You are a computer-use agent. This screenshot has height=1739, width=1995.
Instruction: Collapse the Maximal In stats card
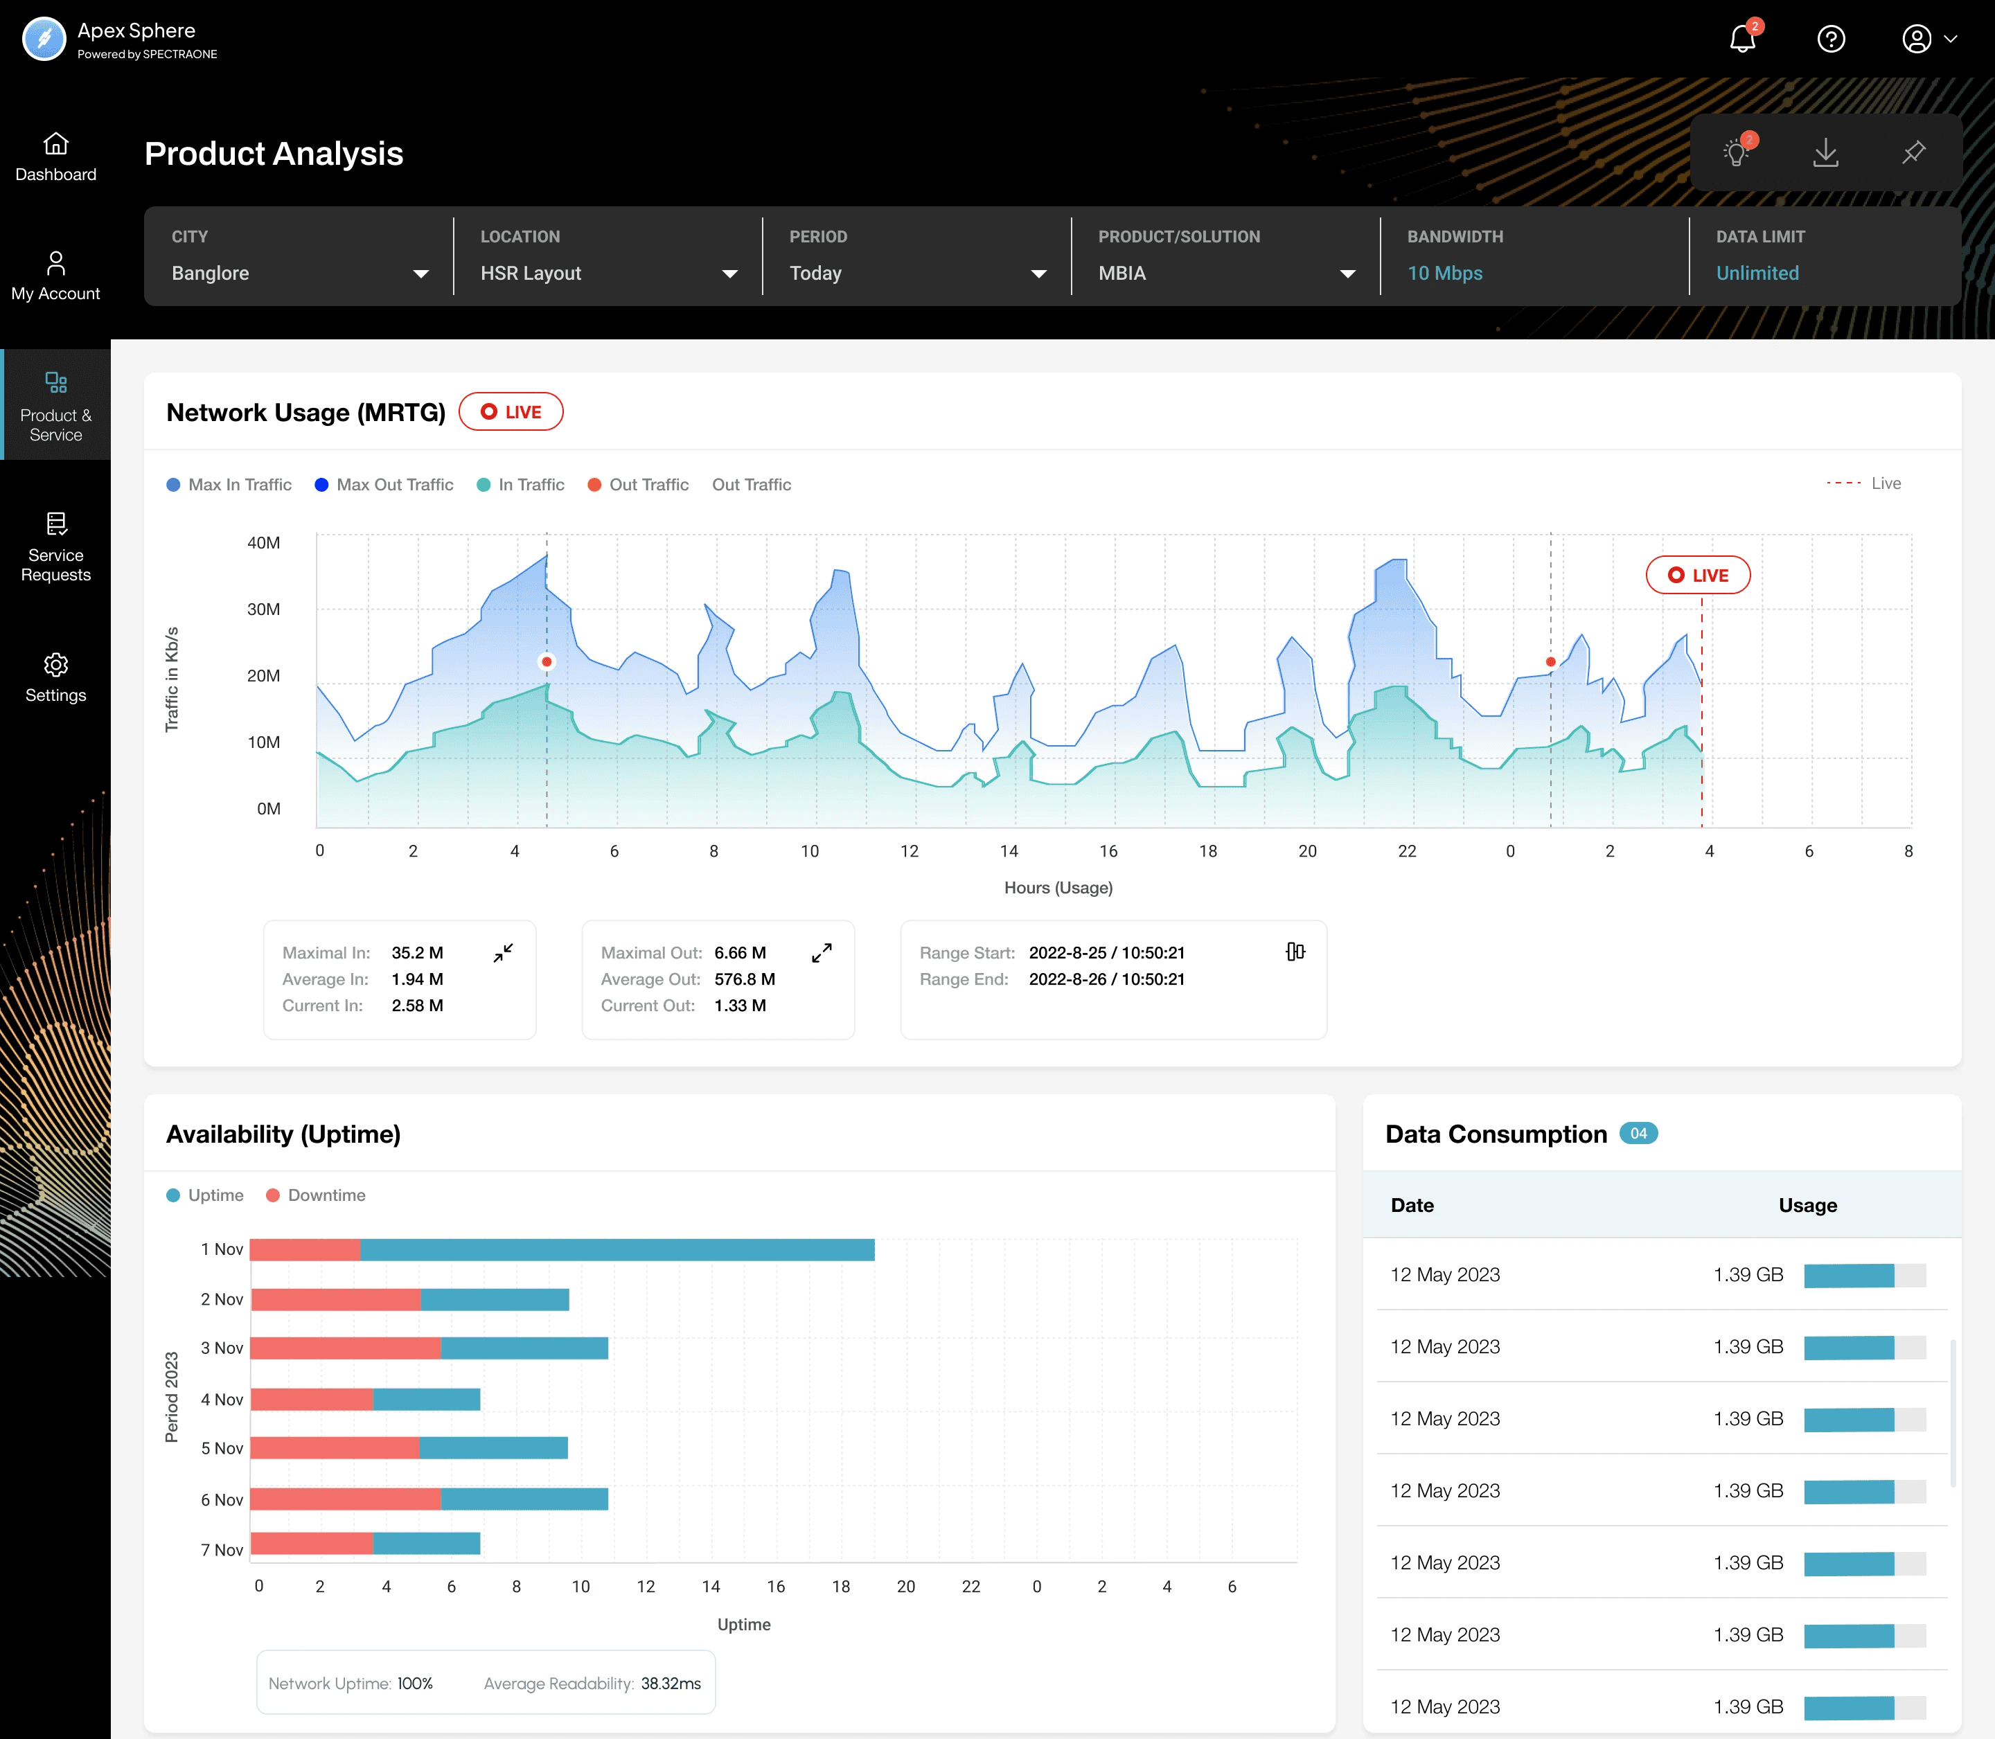click(x=503, y=953)
